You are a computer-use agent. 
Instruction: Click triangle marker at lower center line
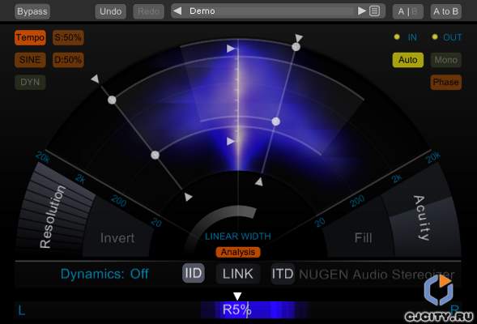coord(231,142)
